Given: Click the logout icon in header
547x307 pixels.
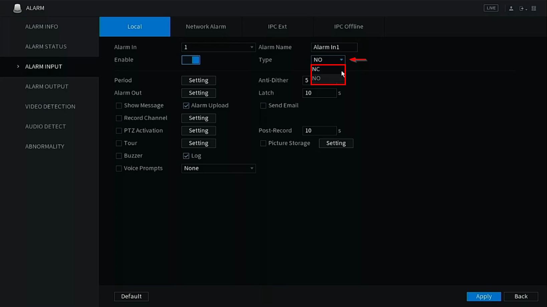Looking at the screenshot, I should [522, 8].
